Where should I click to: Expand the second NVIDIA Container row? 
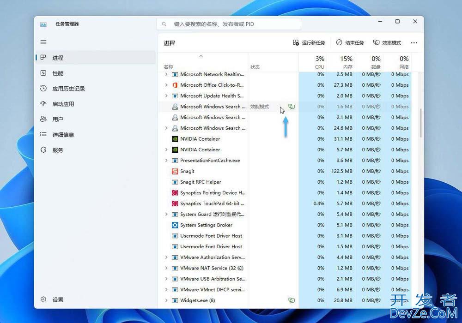(166, 150)
